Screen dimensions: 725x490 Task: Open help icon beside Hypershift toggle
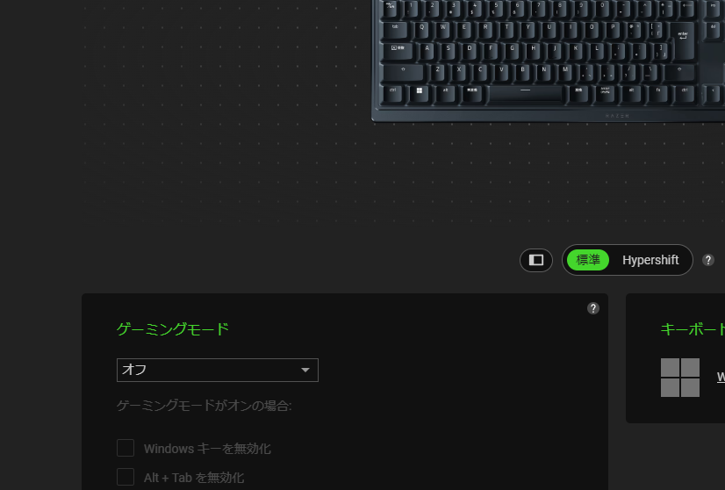tap(708, 260)
